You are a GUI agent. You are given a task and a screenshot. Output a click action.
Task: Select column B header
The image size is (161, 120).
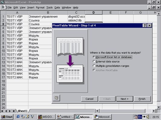coord(48,13)
